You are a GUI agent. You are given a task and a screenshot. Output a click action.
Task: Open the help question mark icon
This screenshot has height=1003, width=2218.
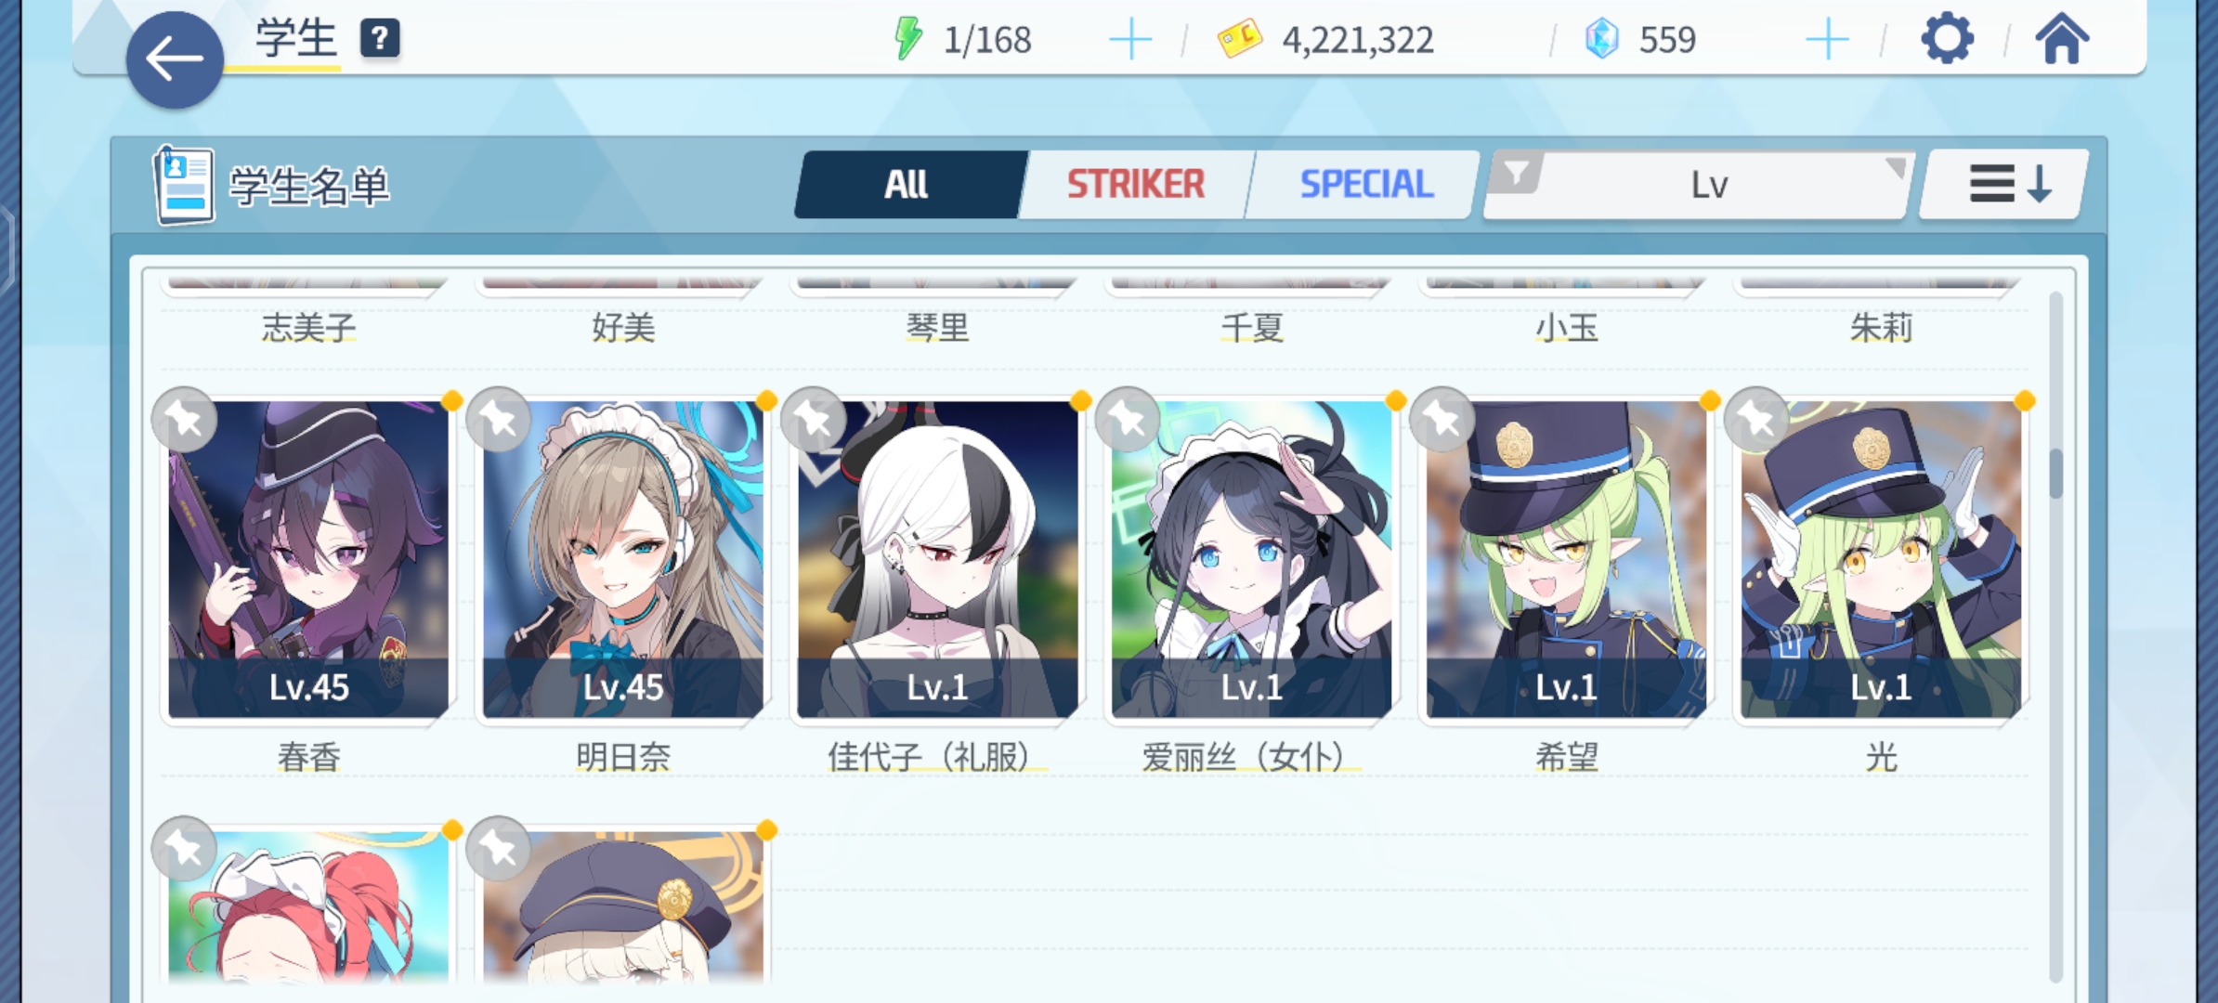point(380,39)
